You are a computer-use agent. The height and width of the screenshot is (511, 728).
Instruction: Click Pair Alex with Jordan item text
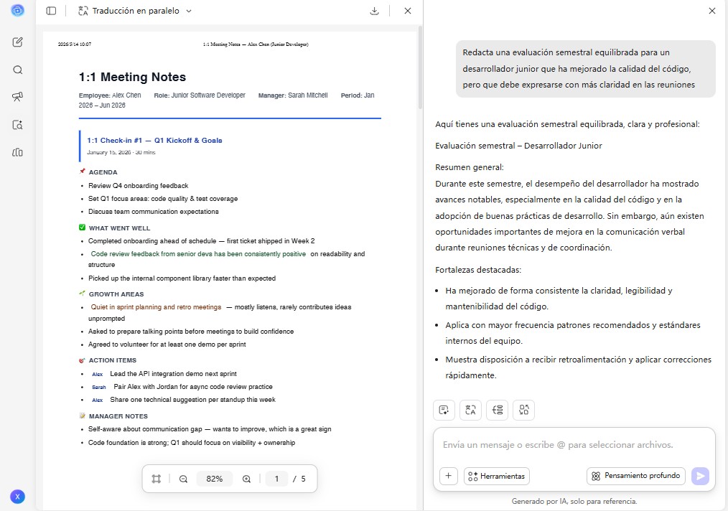193,387
